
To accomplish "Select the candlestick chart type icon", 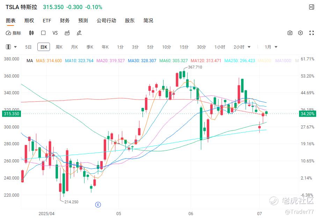I will click(x=31, y=33).
